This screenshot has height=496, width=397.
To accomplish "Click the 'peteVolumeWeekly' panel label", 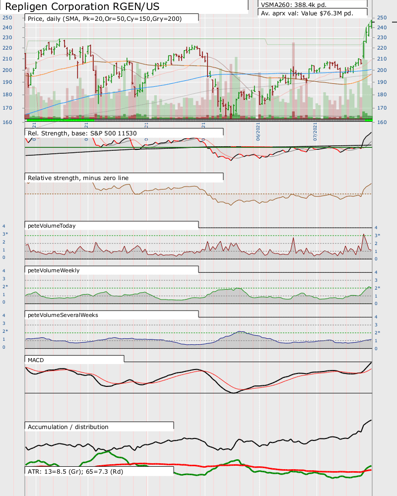I will (54, 270).
